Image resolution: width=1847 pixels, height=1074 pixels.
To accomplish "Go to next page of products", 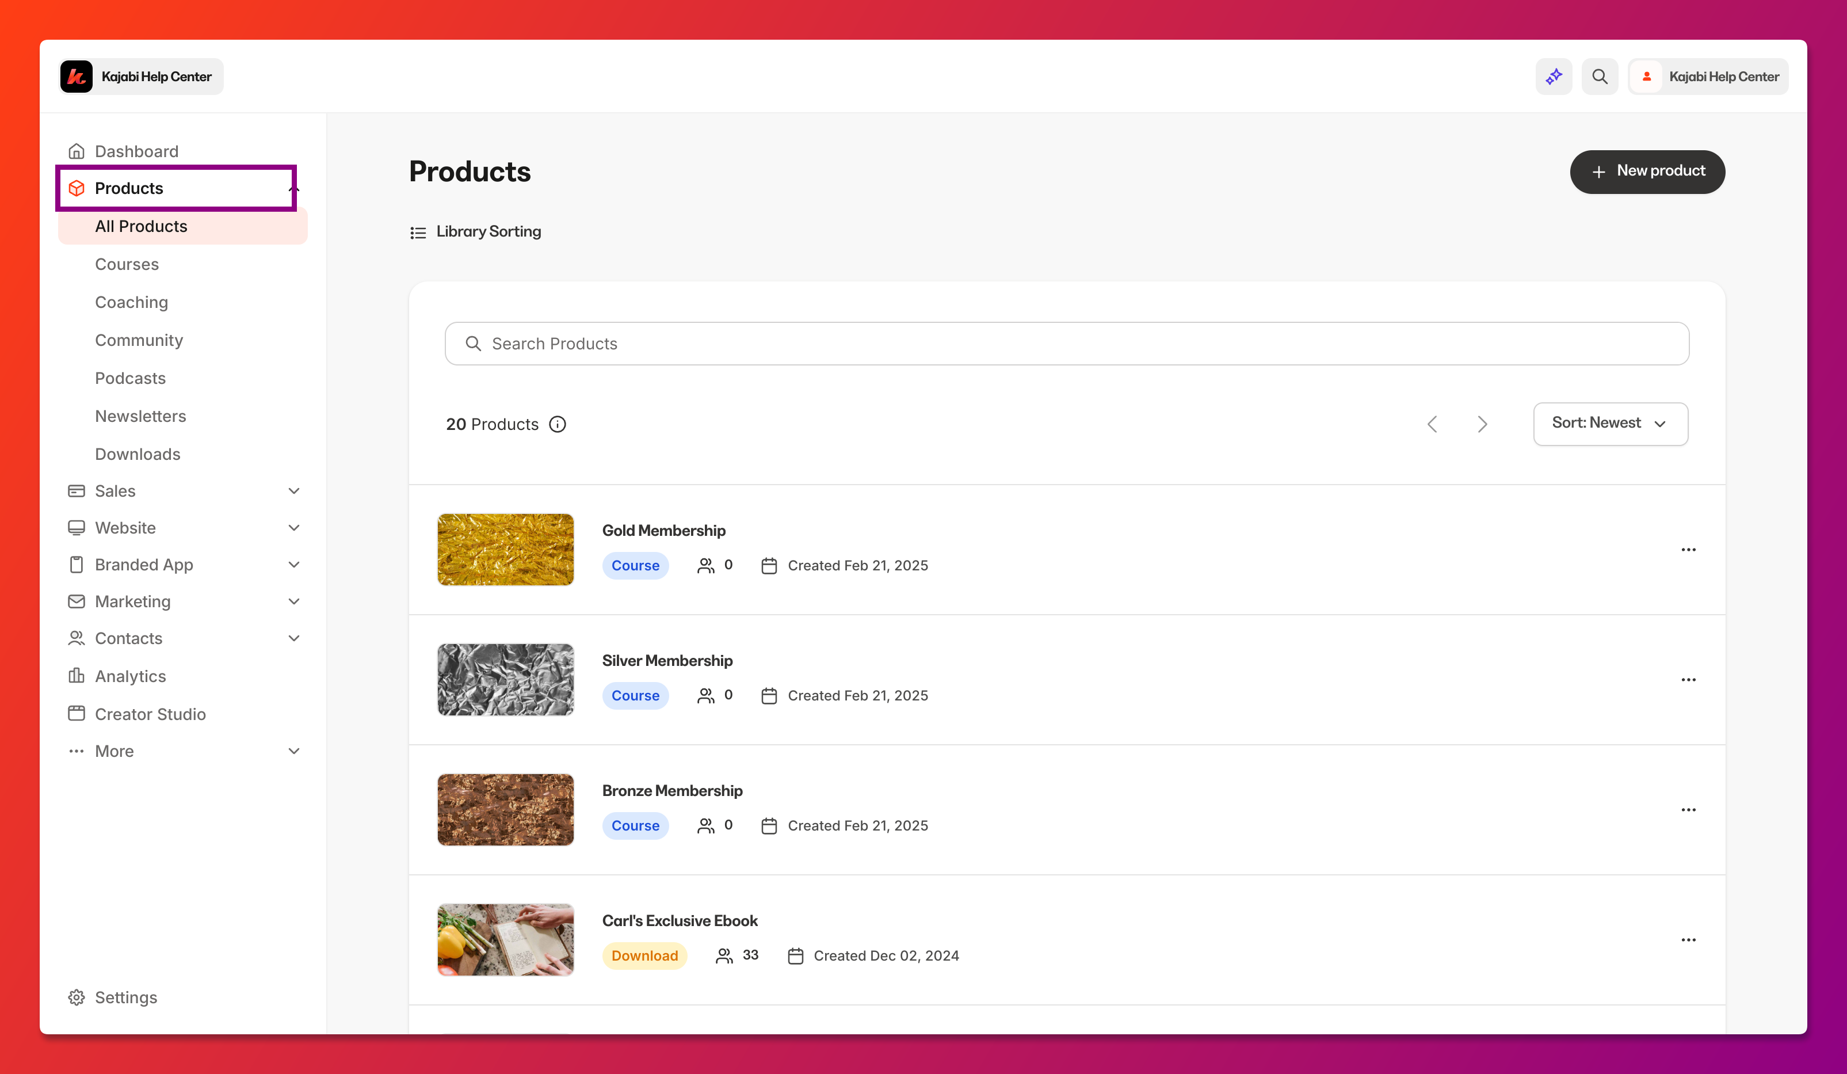I will point(1482,424).
